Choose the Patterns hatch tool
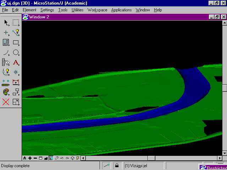Viewport: 227px width, 170px height. [6, 42]
